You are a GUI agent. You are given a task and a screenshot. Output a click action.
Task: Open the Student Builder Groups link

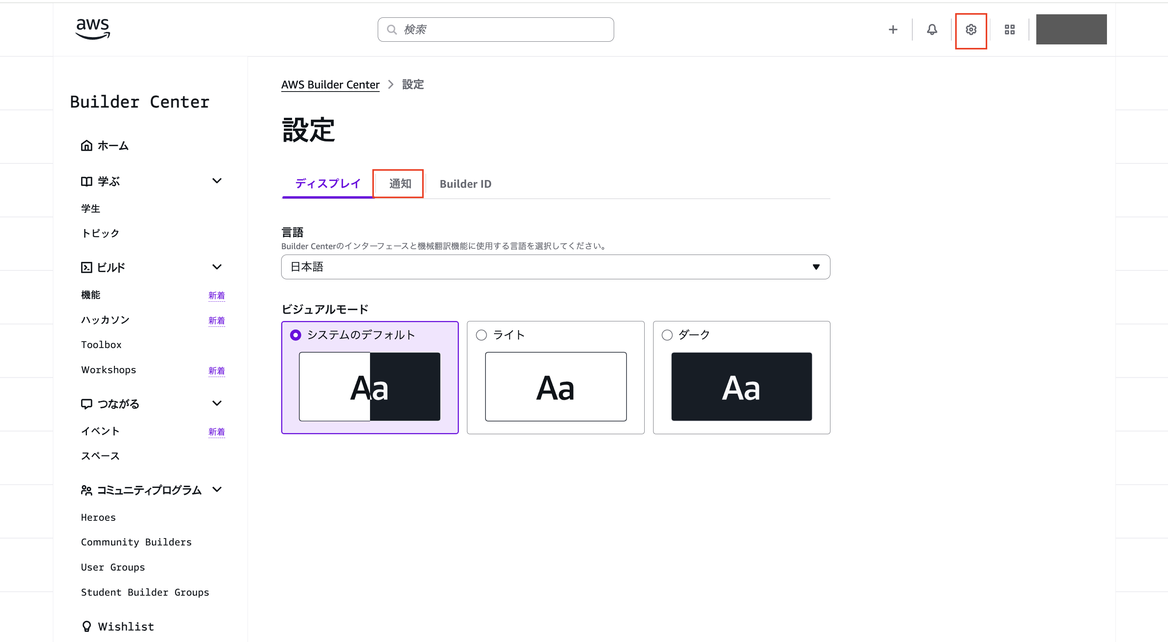145,592
